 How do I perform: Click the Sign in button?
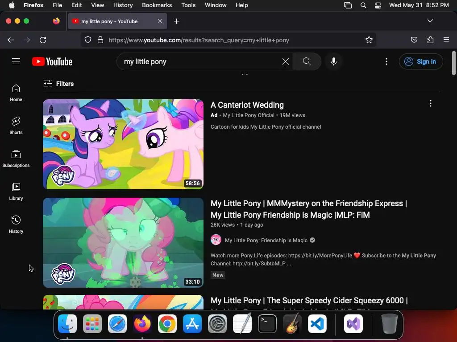pyautogui.click(x=421, y=61)
